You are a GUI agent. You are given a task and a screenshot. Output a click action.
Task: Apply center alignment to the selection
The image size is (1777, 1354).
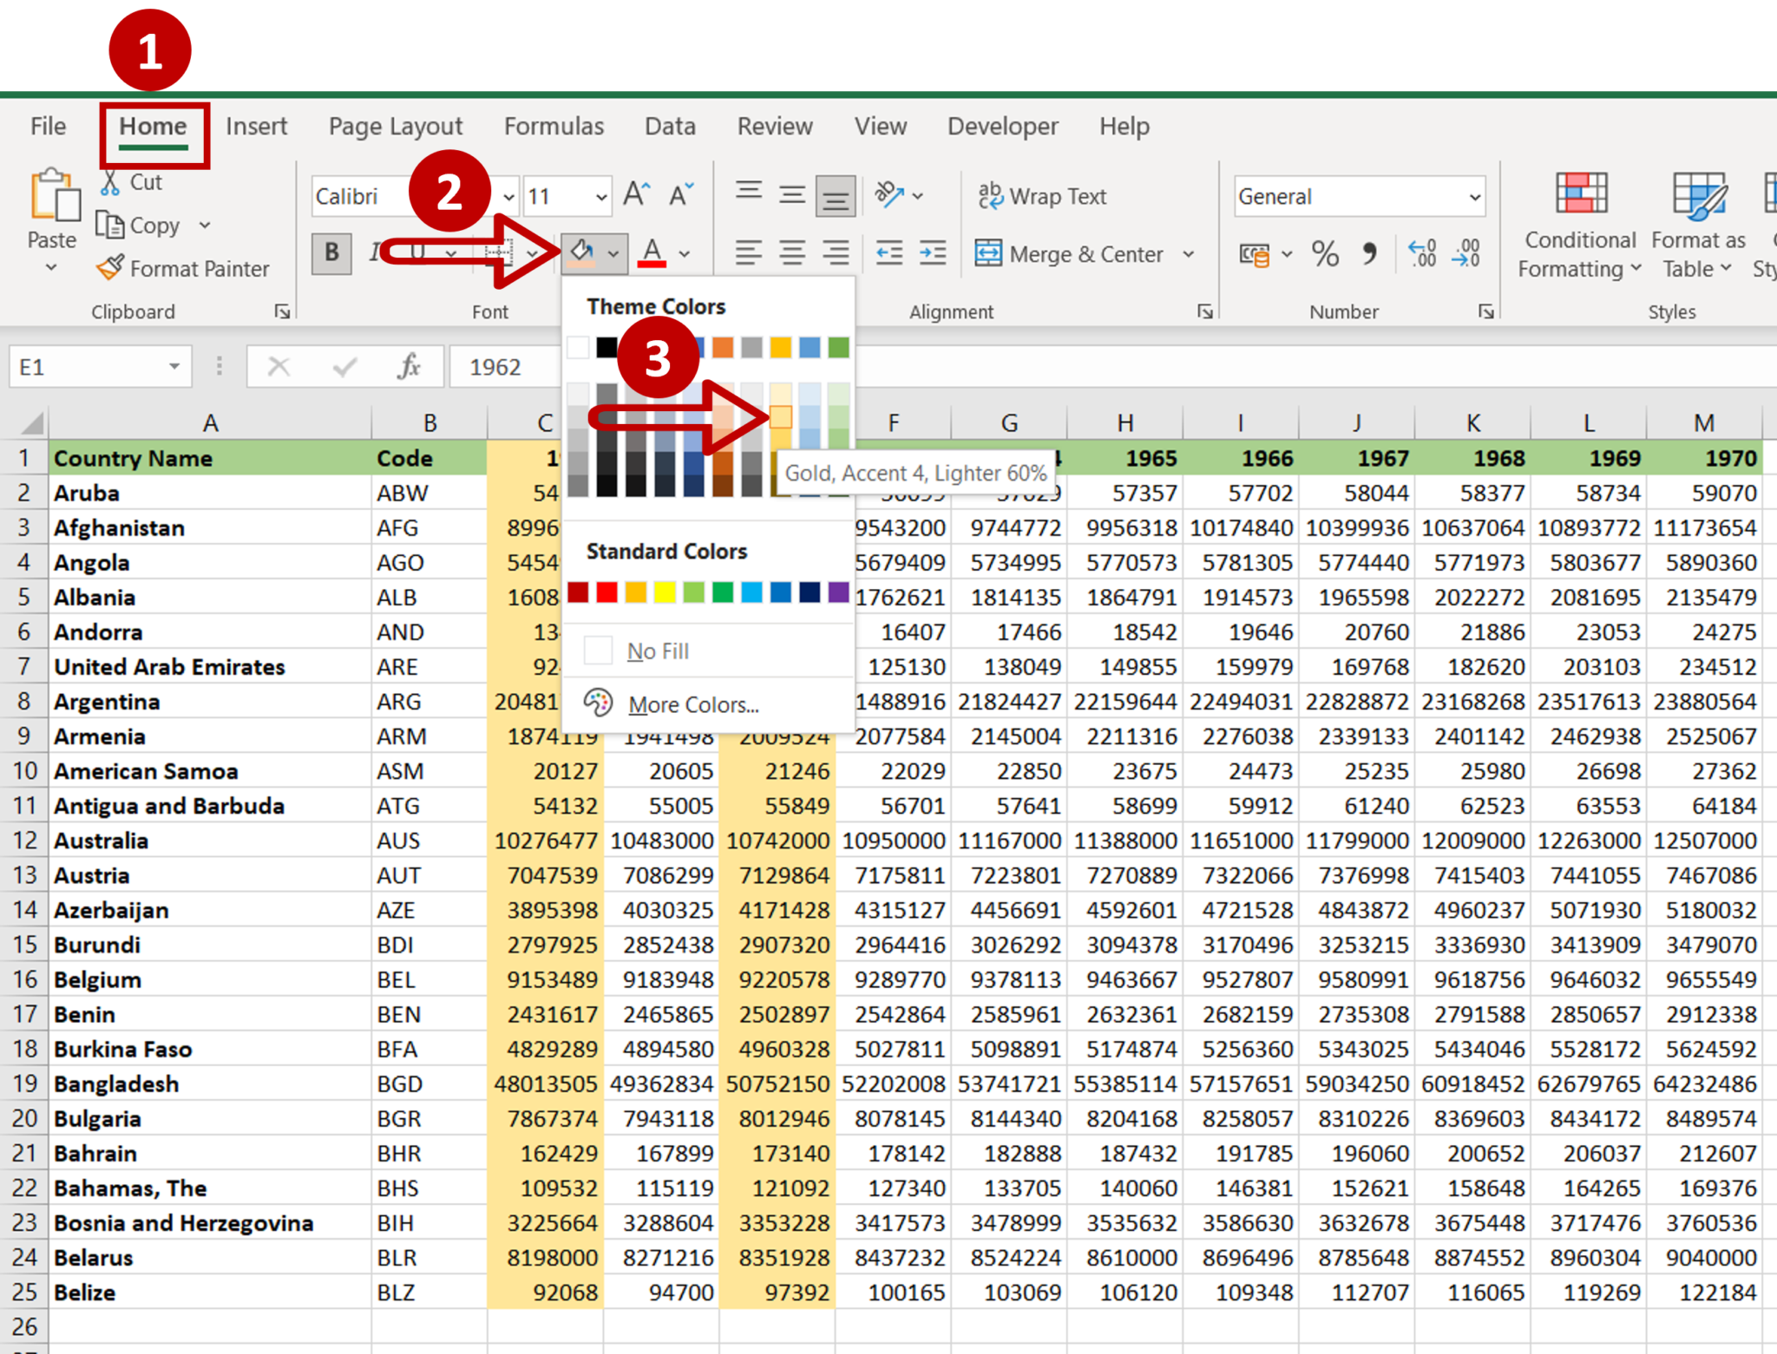[x=791, y=252]
